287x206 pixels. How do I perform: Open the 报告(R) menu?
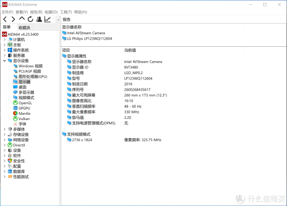click(x=36, y=12)
